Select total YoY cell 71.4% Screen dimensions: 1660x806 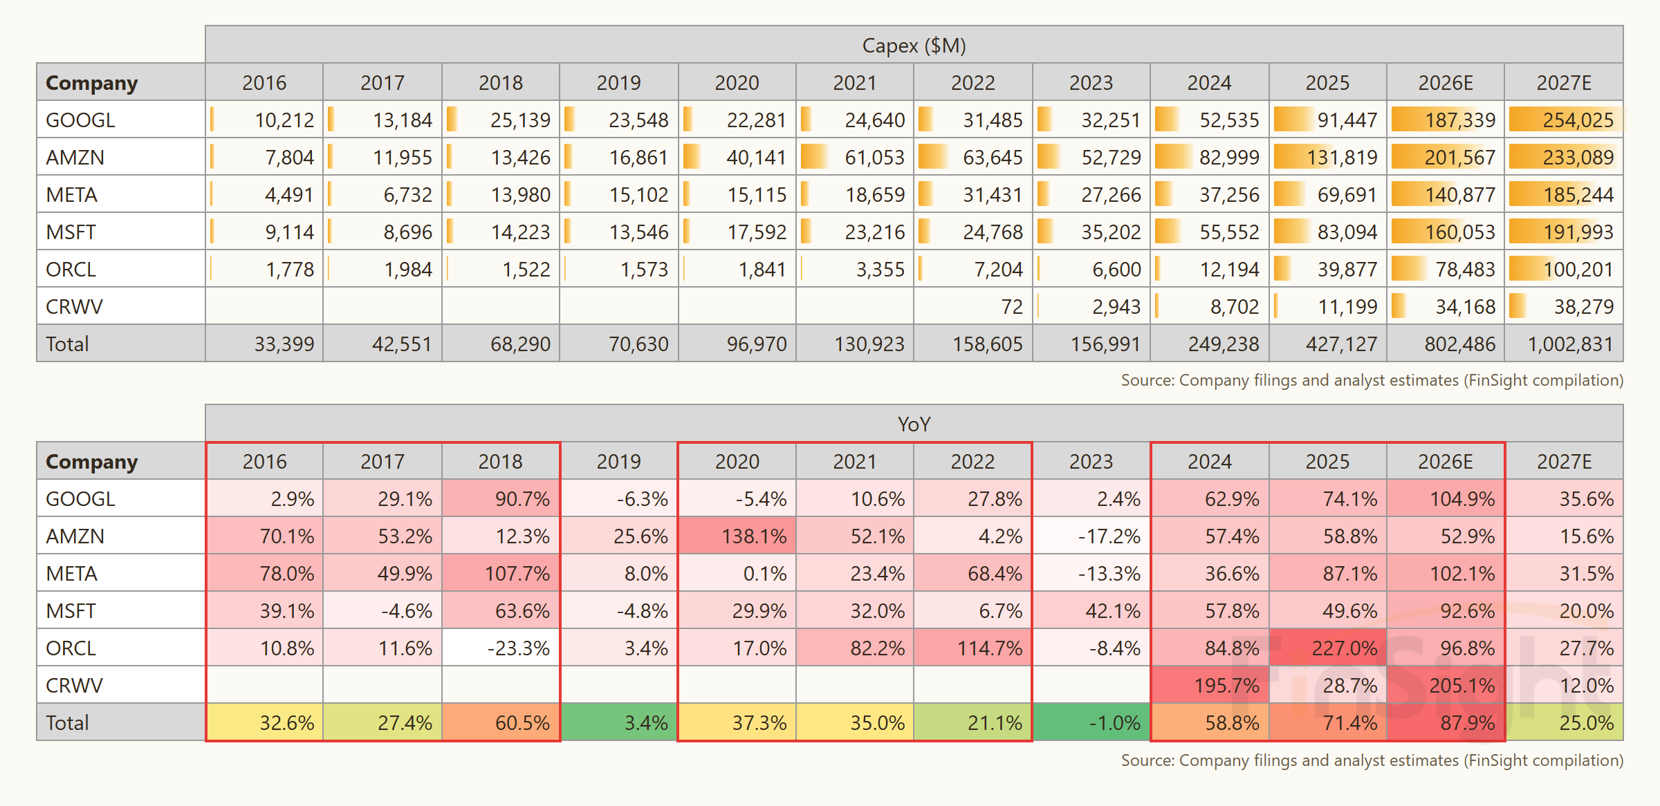point(1327,722)
